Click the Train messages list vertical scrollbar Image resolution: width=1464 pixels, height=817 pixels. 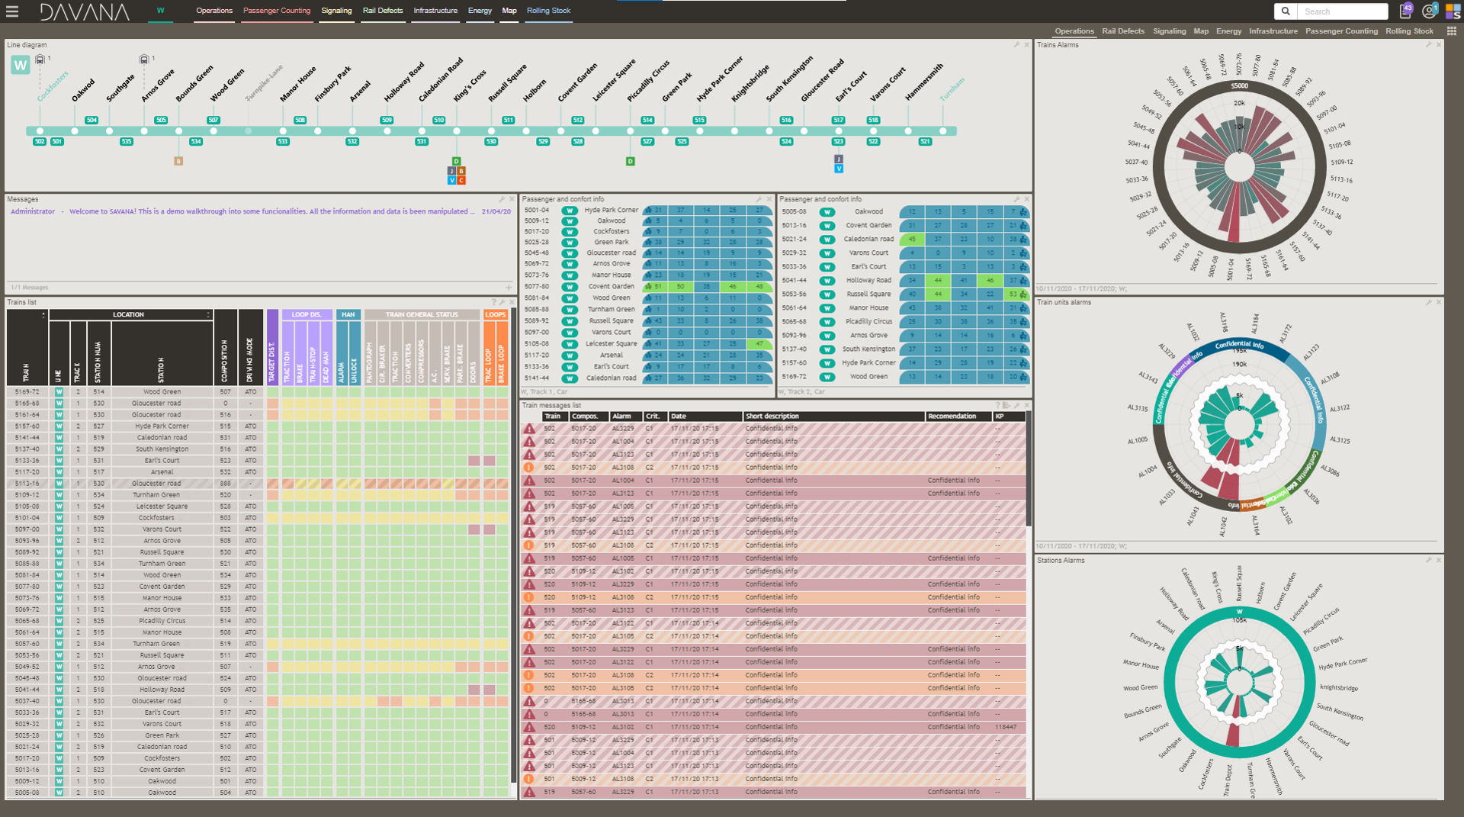coord(1029,471)
